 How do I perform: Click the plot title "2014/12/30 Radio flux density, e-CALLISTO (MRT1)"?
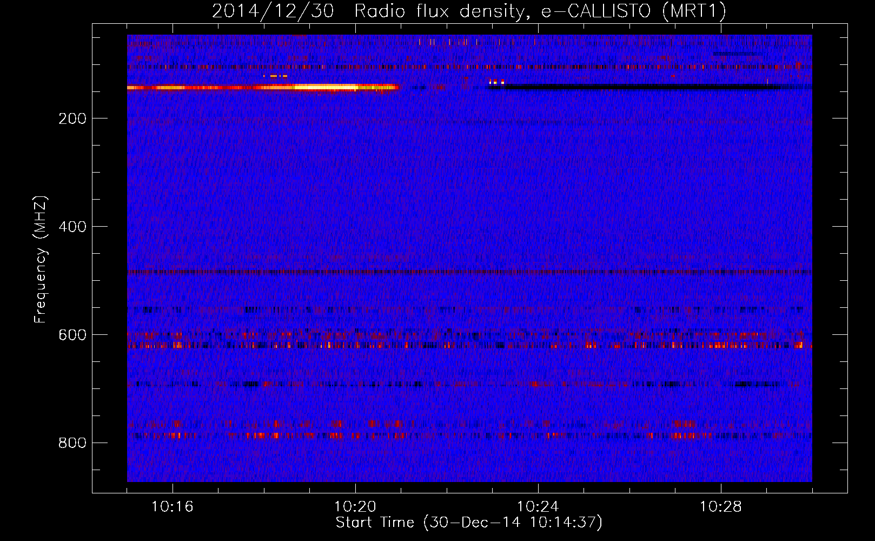coord(469,11)
